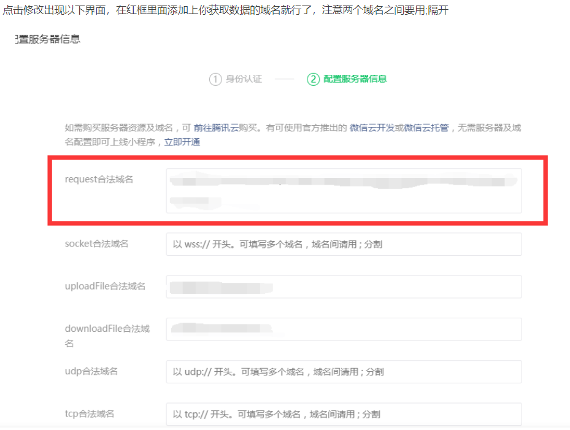This screenshot has width=570, height=430.
Task: Focus the uploadFile合法域名 input field
Action: 344,286
